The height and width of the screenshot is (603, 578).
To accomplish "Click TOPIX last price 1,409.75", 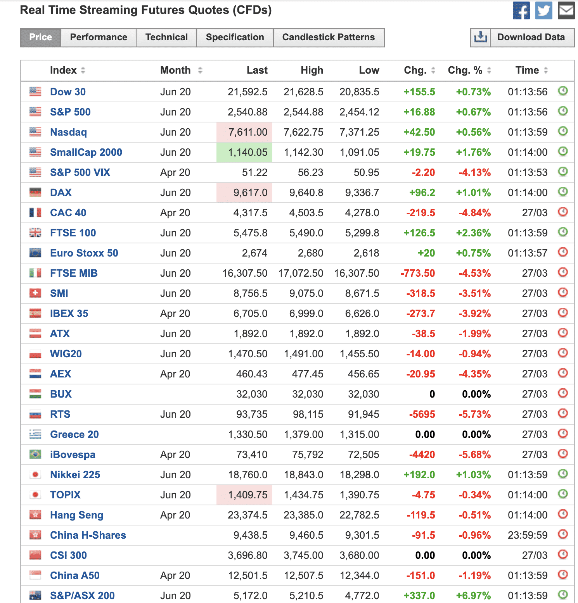I will [248, 495].
